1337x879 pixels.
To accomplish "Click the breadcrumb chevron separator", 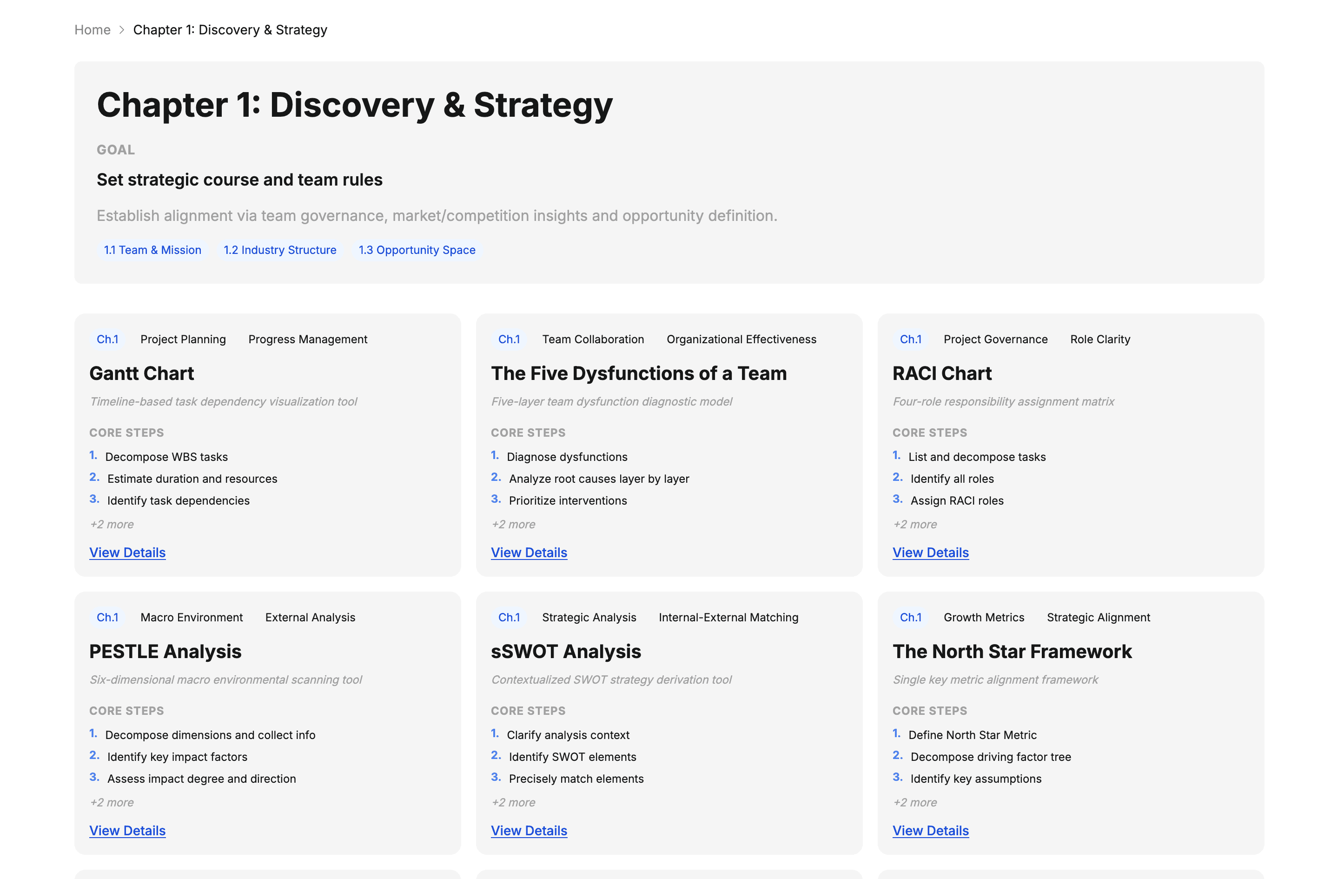I will (x=122, y=30).
